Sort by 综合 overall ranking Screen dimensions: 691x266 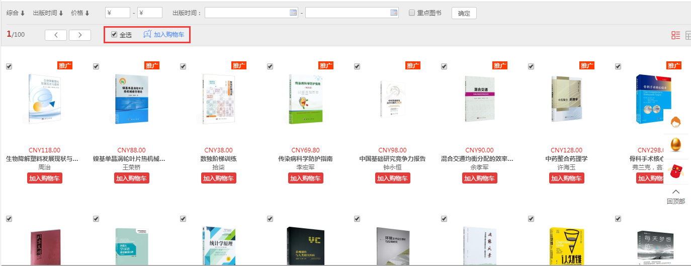pyautogui.click(x=16, y=13)
